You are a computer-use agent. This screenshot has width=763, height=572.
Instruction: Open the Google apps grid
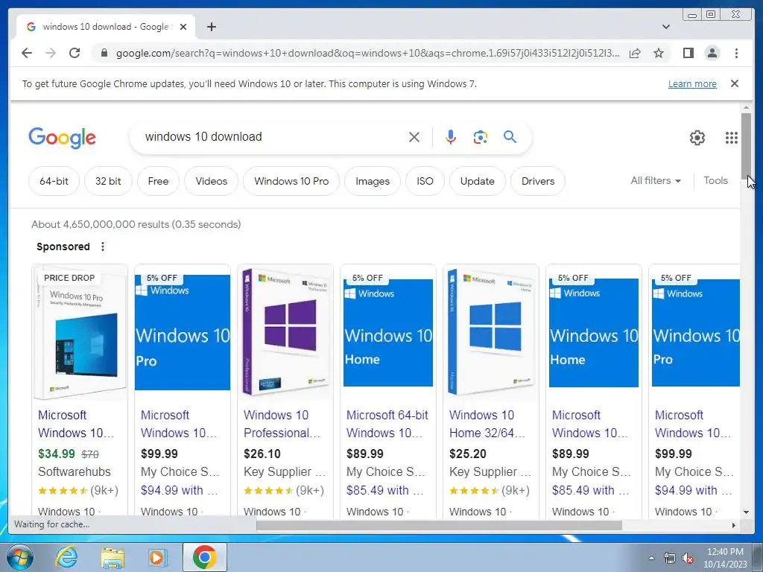(x=732, y=138)
